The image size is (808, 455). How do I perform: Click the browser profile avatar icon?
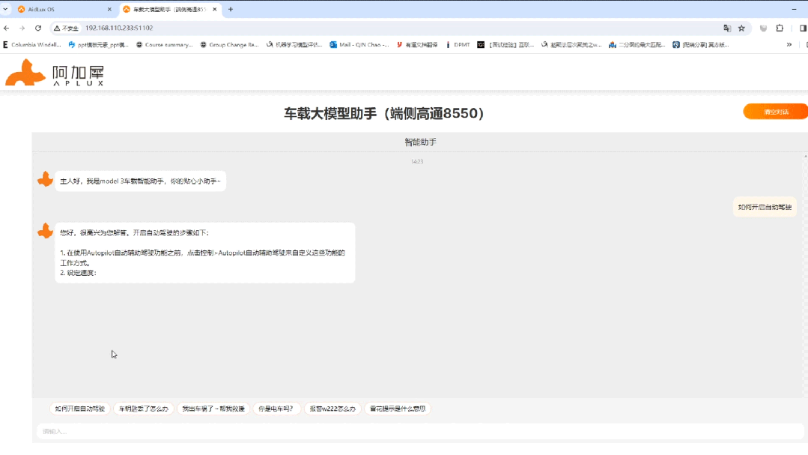[764, 28]
